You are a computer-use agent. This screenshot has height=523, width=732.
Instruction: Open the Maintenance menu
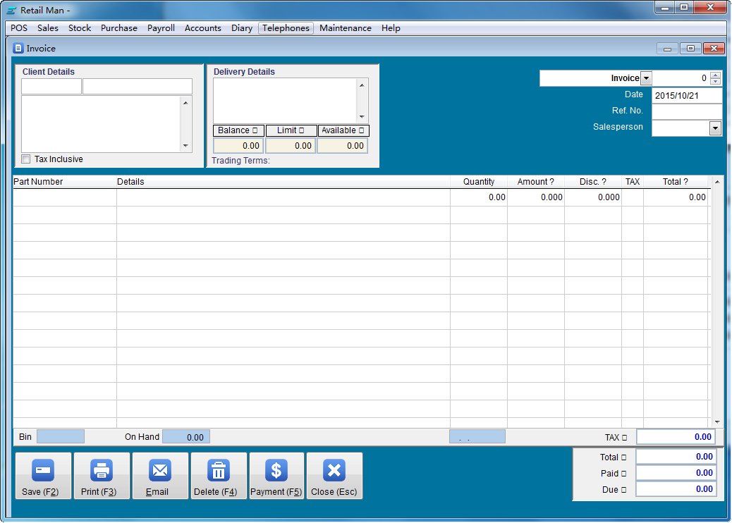[345, 28]
